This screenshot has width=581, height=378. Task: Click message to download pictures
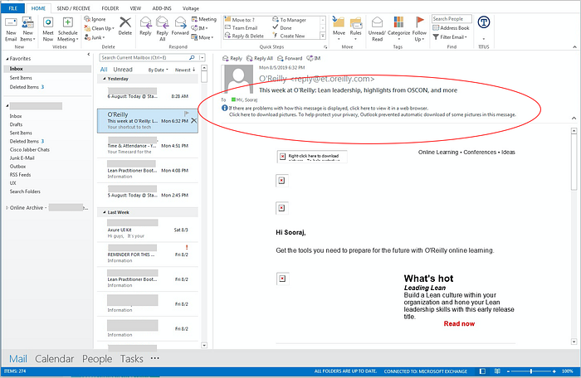372,114
